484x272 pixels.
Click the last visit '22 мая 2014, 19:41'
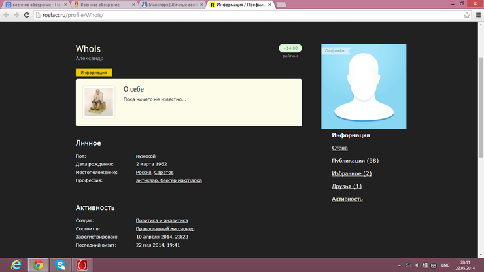pyautogui.click(x=158, y=245)
